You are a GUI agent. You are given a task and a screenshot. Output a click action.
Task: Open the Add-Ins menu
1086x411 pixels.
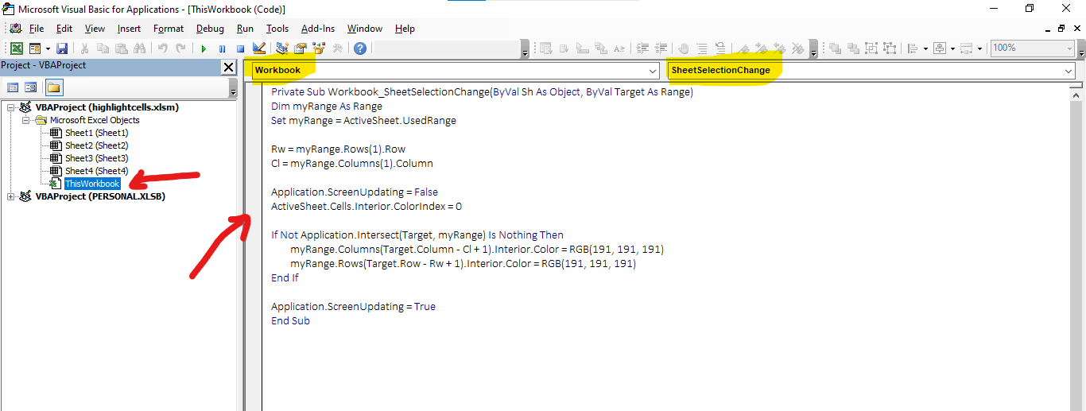tap(318, 29)
